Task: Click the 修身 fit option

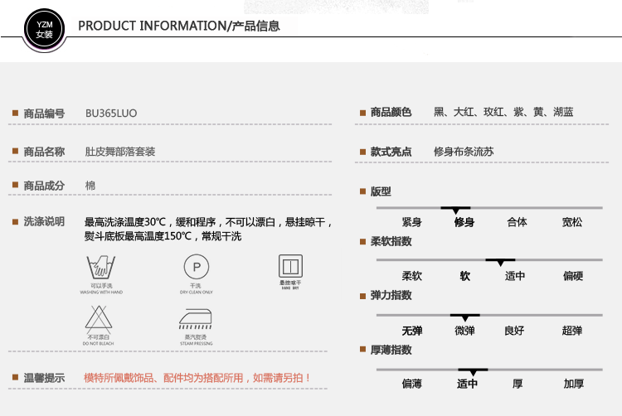Action: tap(464, 222)
